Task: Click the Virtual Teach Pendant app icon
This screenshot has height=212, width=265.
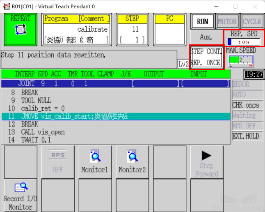Action: click(x=7, y=7)
